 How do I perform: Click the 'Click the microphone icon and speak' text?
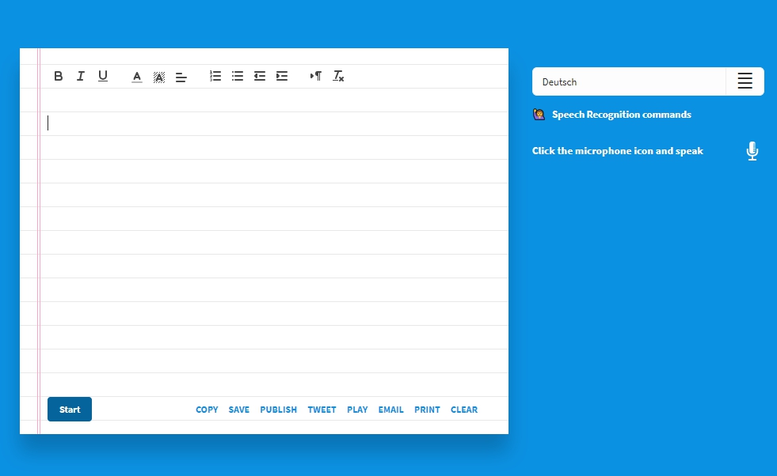(618, 151)
